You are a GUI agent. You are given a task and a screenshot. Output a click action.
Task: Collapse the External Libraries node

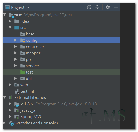pos(5,97)
